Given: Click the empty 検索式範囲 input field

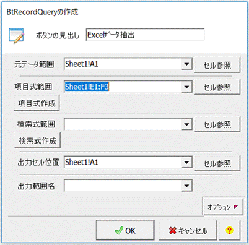Looking at the screenshot, I should coord(123,124).
